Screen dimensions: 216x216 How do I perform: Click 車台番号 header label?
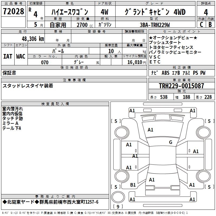[181, 80]
